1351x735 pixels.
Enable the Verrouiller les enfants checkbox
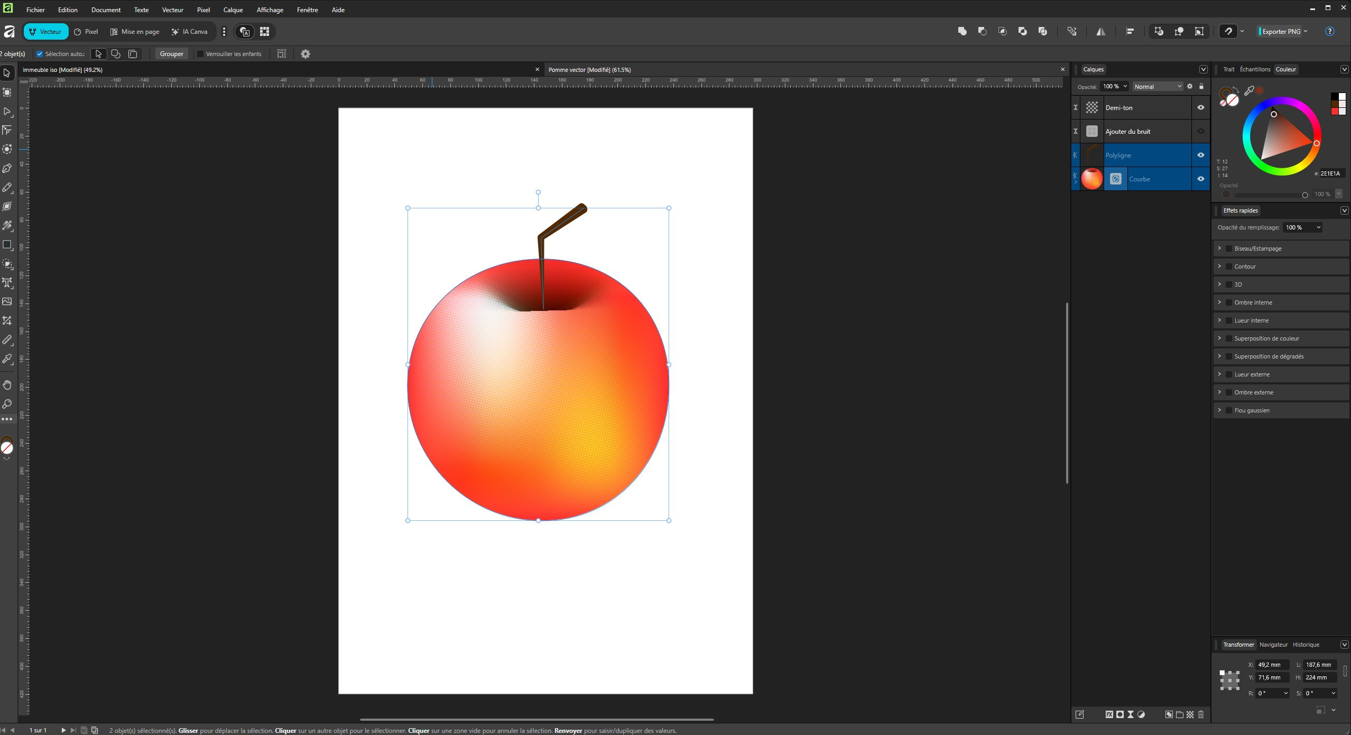pos(201,54)
